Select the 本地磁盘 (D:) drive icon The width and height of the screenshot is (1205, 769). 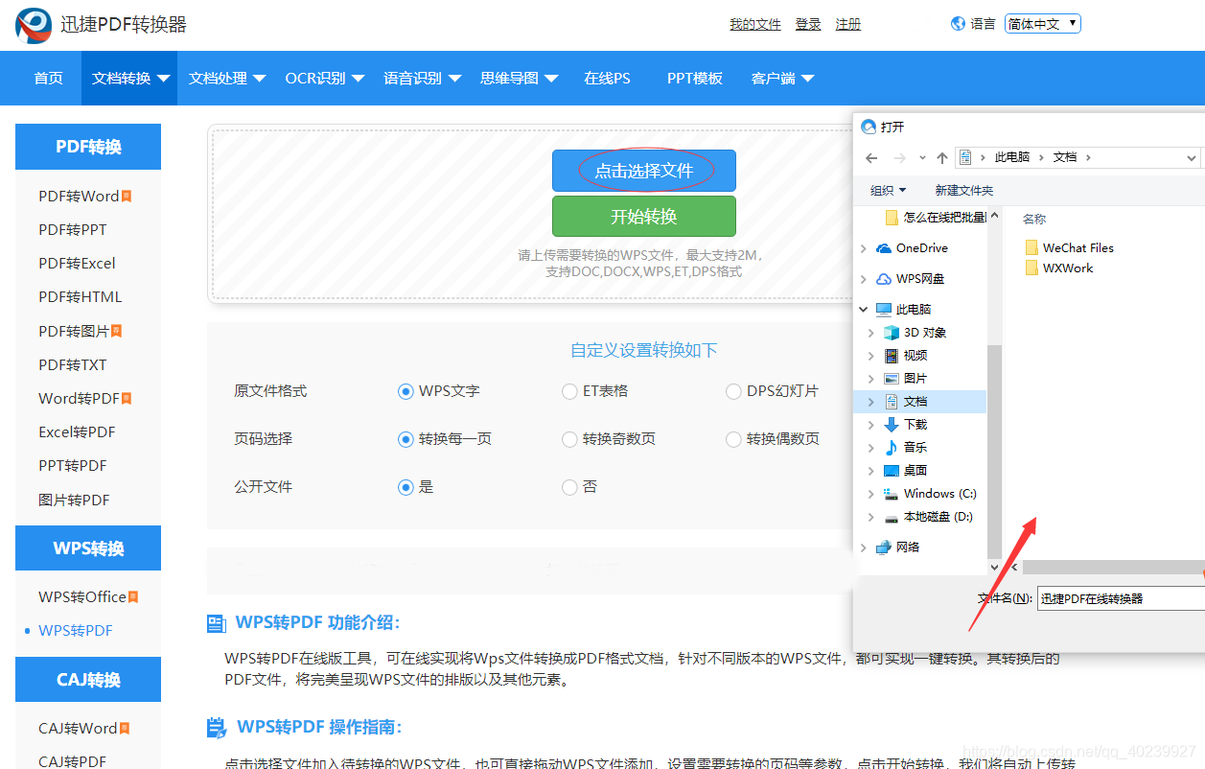(x=892, y=517)
